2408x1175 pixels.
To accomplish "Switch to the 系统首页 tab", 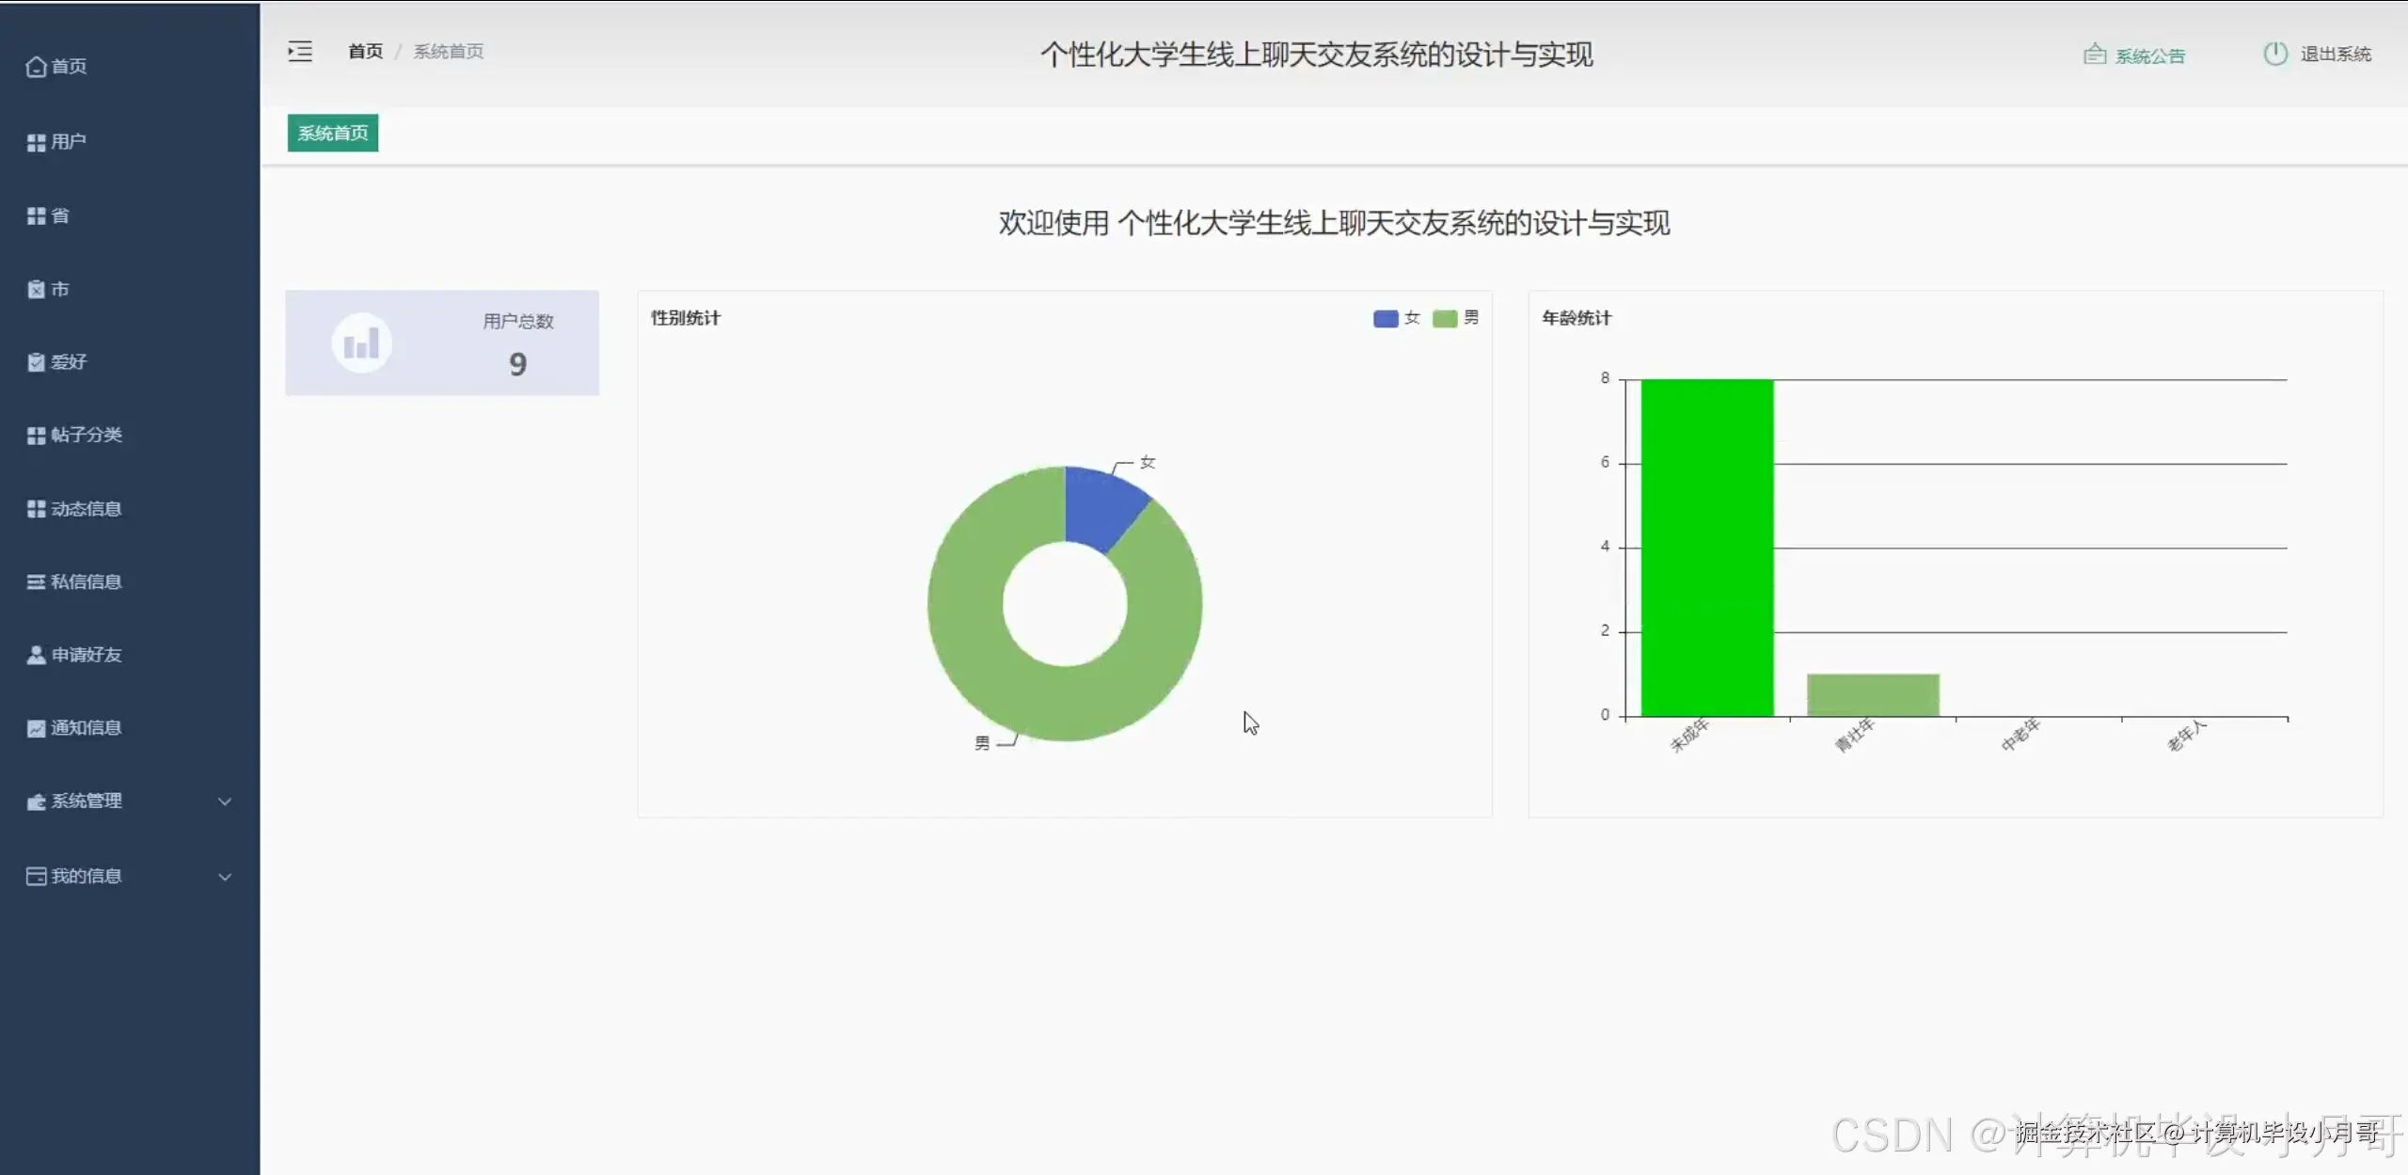I will pos(332,133).
